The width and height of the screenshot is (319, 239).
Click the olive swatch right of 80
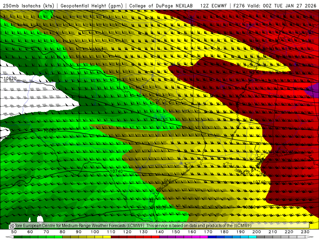click(x=67, y=237)
